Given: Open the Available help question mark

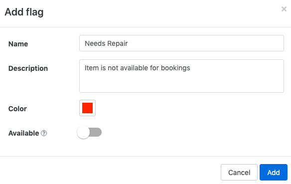Looking at the screenshot, I should pos(44,133).
